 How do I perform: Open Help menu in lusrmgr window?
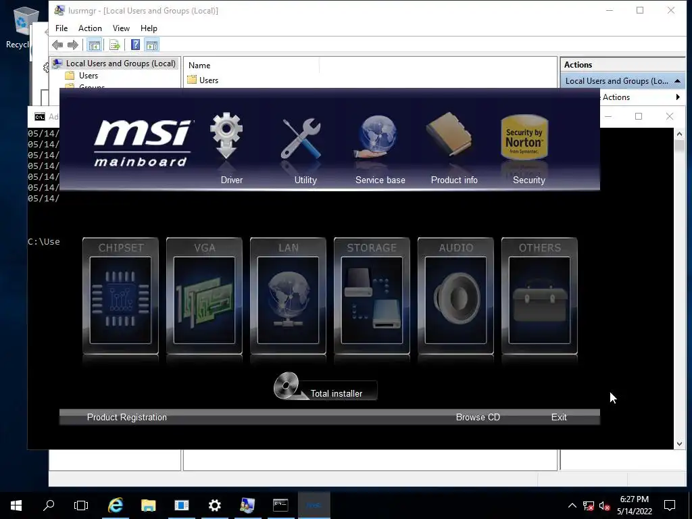point(149,28)
